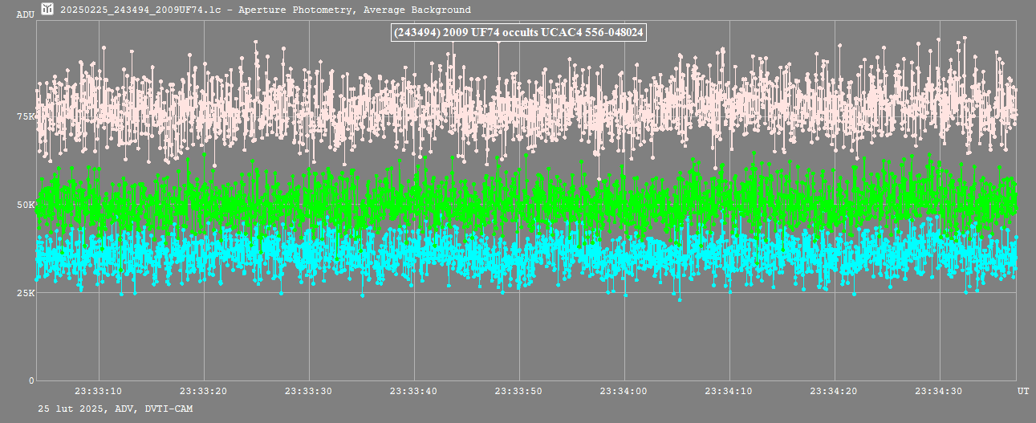Click the 23:33:20 time label

pos(204,391)
